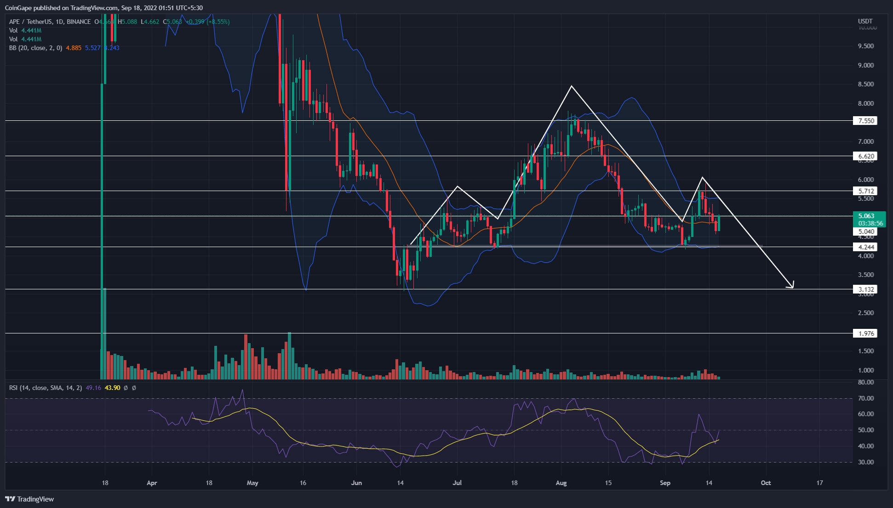Click the 4.000 price axis tick

[866, 256]
